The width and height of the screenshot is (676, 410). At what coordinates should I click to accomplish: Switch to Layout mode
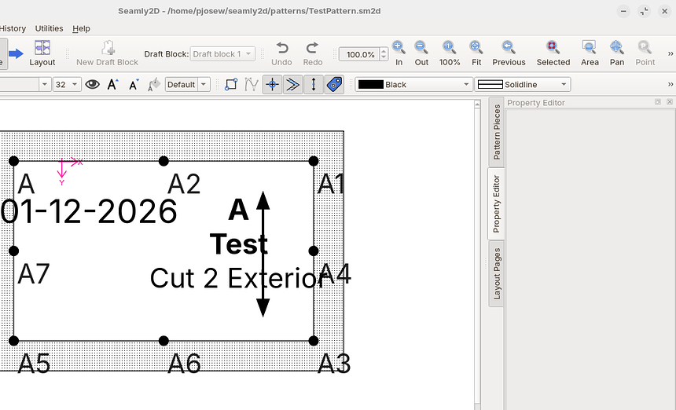pyautogui.click(x=42, y=53)
